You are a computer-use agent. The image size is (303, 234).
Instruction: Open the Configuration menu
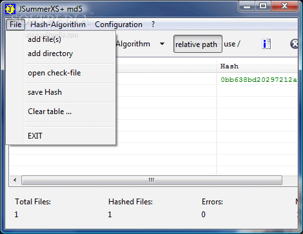(119, 24)
